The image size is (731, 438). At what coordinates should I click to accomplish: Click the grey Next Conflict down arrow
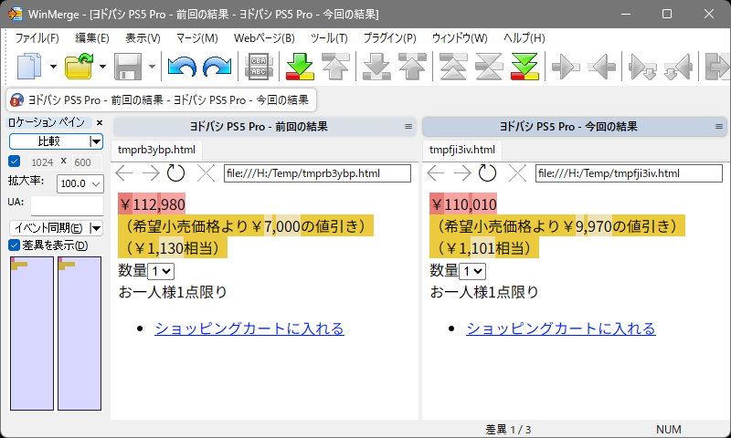pos(376,66)
